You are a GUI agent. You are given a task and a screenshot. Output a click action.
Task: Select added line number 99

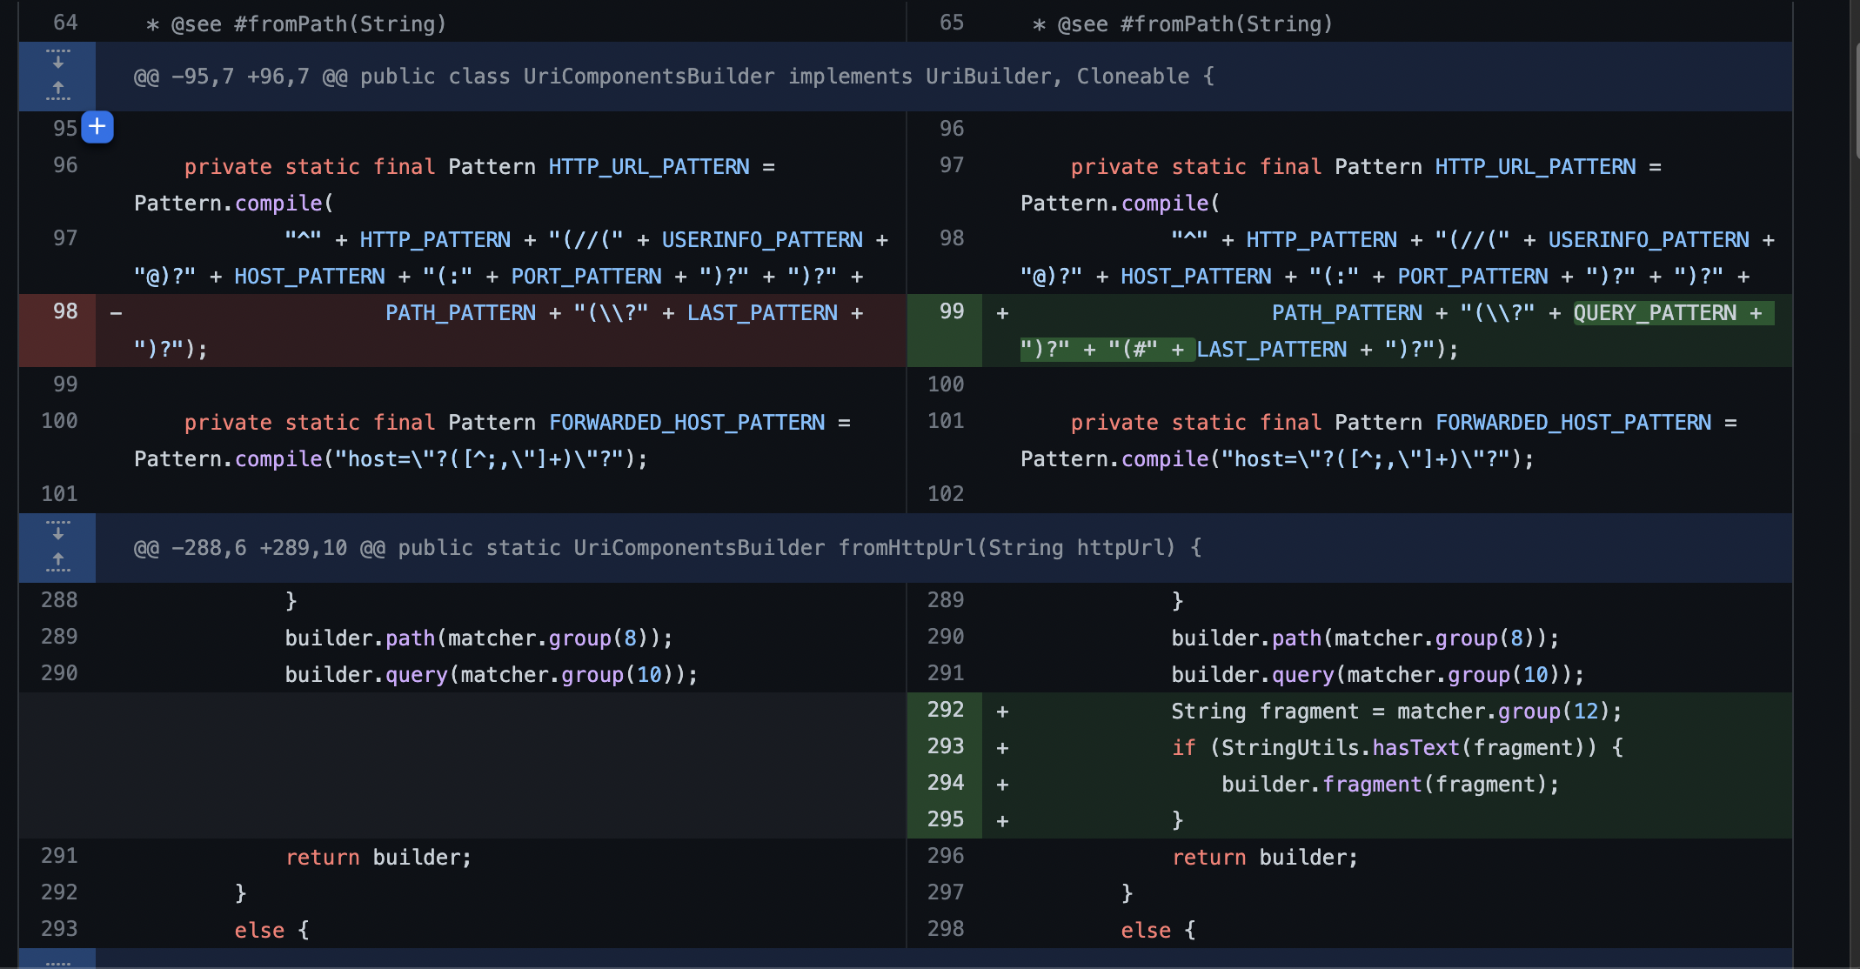(952, 311)
